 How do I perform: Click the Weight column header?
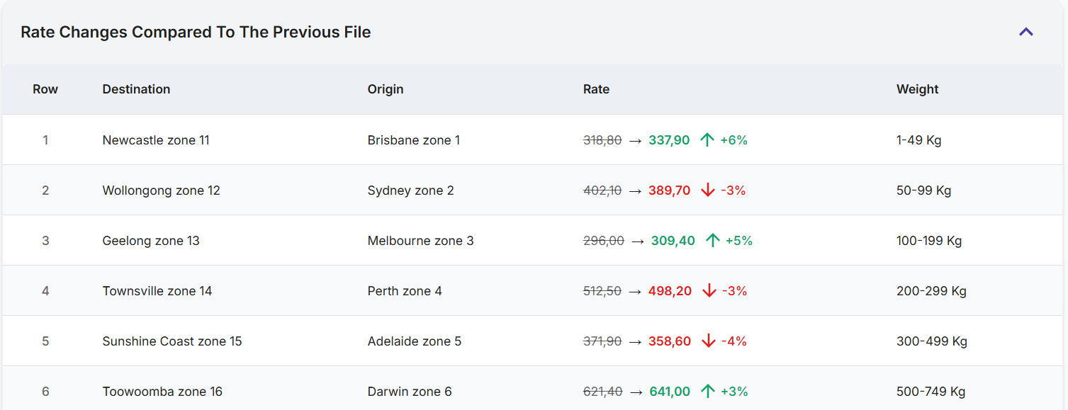point(917,89)
